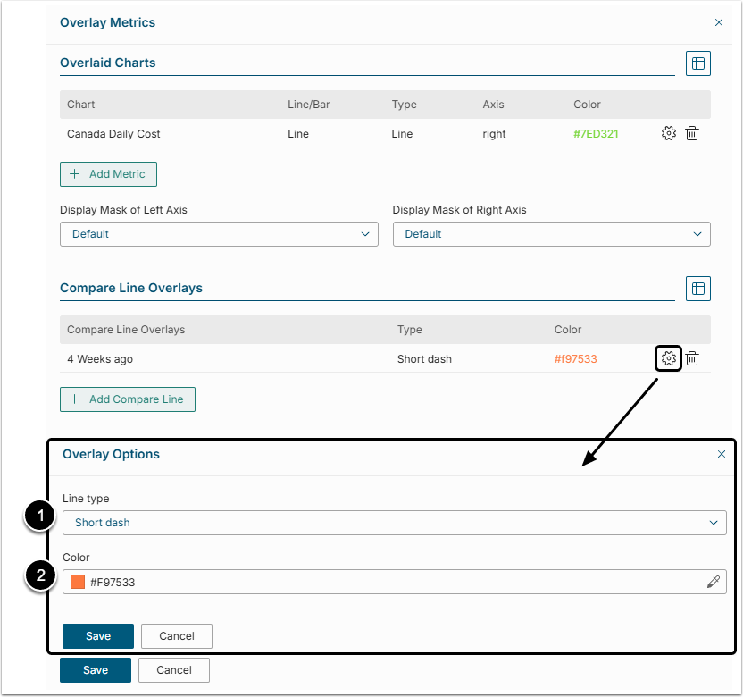Expand Display Mask of Left Axis dropdown
This screenshot has width=743, height=697.
coord(219,234)
